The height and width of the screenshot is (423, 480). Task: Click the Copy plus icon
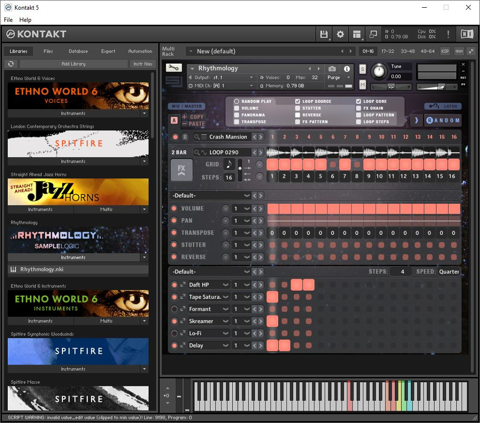pos(184,116)
